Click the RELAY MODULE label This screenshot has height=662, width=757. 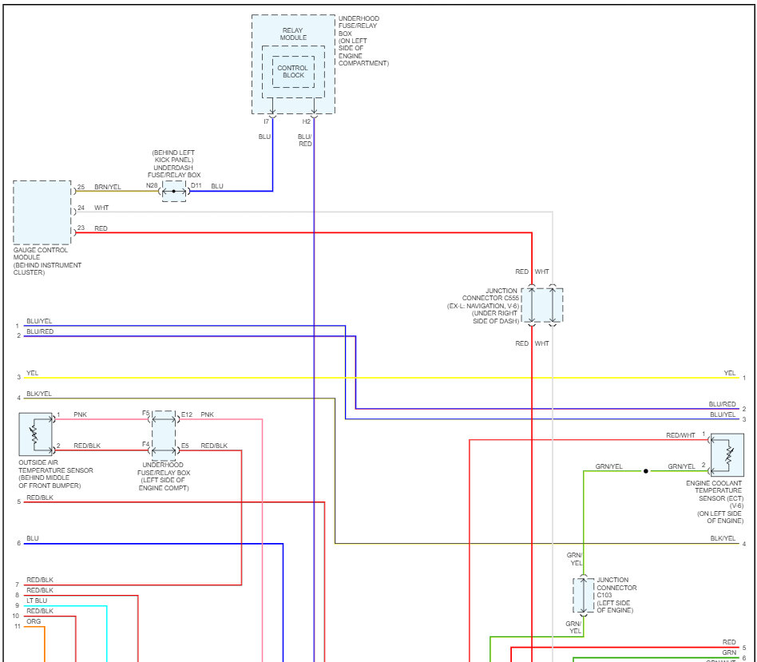[293, 34]
